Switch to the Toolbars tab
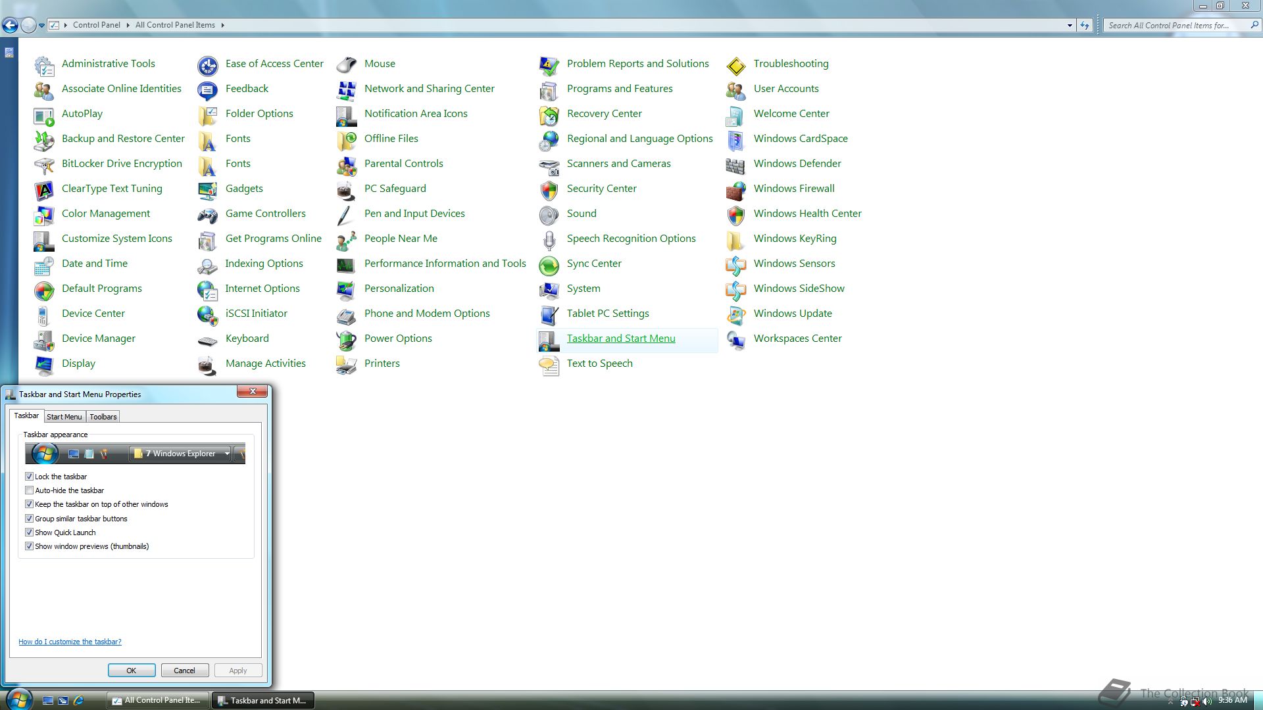This screenshot has height=710, width=1263. click(x=103, y=417)
